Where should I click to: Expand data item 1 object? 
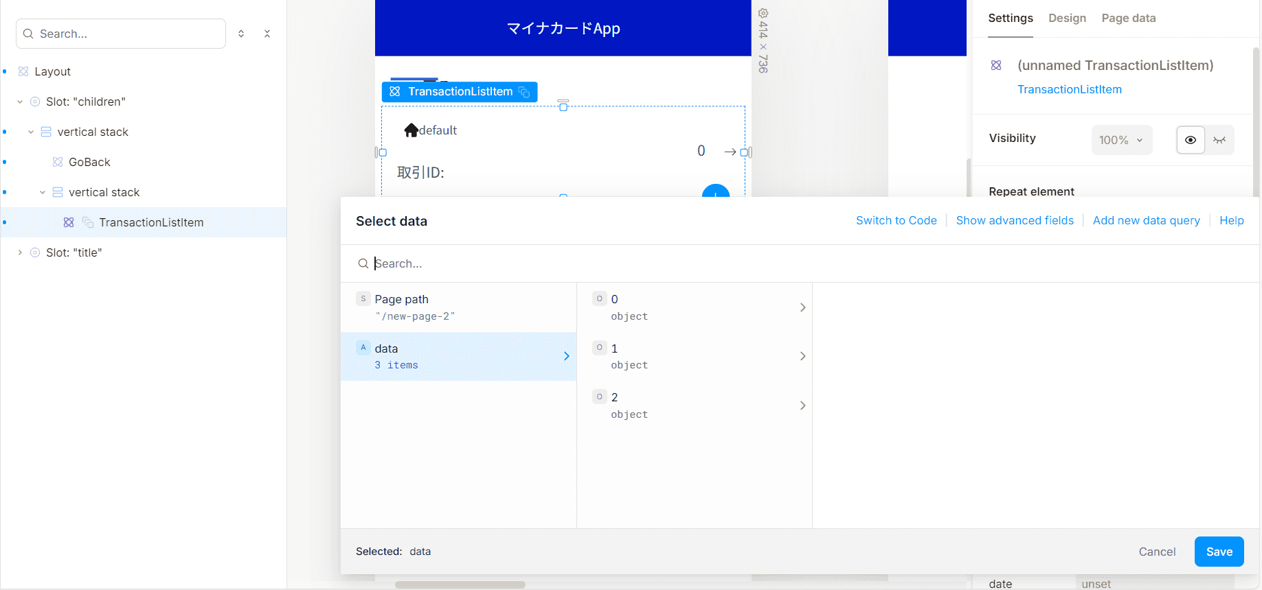click(802, 356)
